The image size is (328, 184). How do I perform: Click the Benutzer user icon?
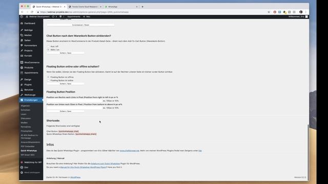tap(22, 90)
